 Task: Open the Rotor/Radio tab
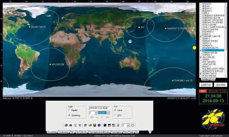tap(128, 132)
